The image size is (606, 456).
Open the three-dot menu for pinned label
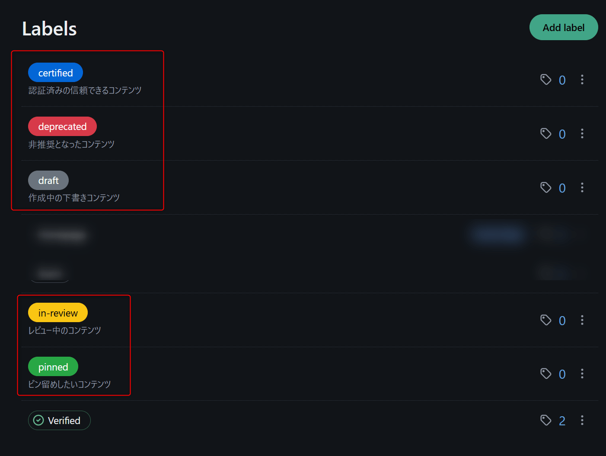[582, 374]
